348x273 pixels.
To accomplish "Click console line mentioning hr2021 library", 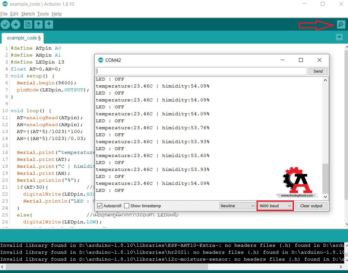I will coord(172,252).
